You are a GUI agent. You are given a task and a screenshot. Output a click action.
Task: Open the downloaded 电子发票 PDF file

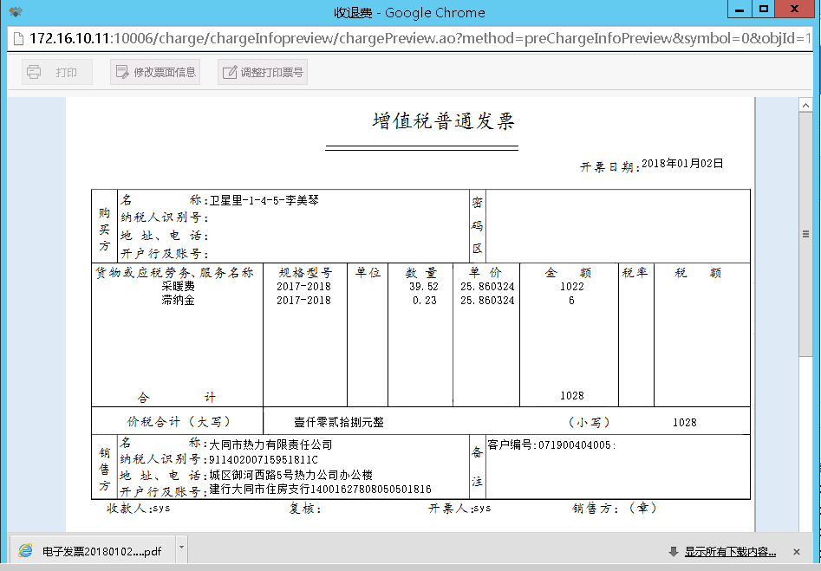pyautogui.click(x=101, y=551)
